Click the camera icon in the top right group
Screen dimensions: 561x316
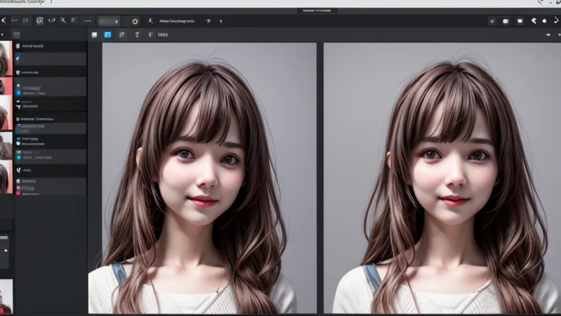(x=493, y=21)
